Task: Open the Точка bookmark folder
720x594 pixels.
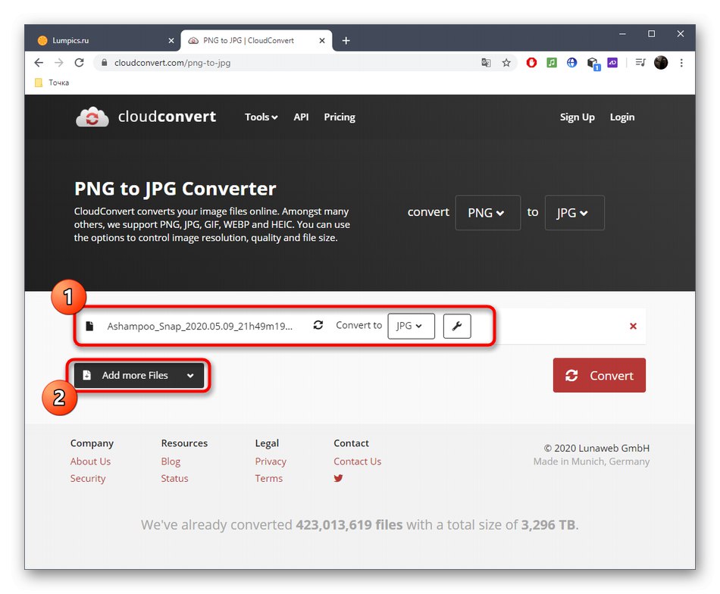Action: point(52,83)
